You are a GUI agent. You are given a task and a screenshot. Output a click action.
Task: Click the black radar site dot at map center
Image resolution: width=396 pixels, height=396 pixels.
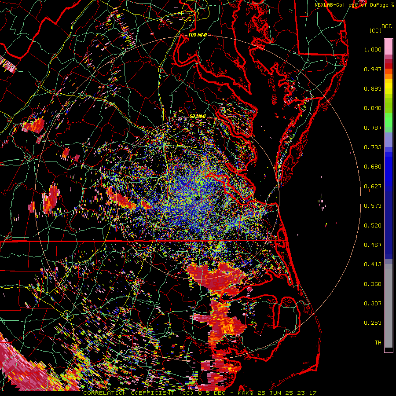click(197, 199)
